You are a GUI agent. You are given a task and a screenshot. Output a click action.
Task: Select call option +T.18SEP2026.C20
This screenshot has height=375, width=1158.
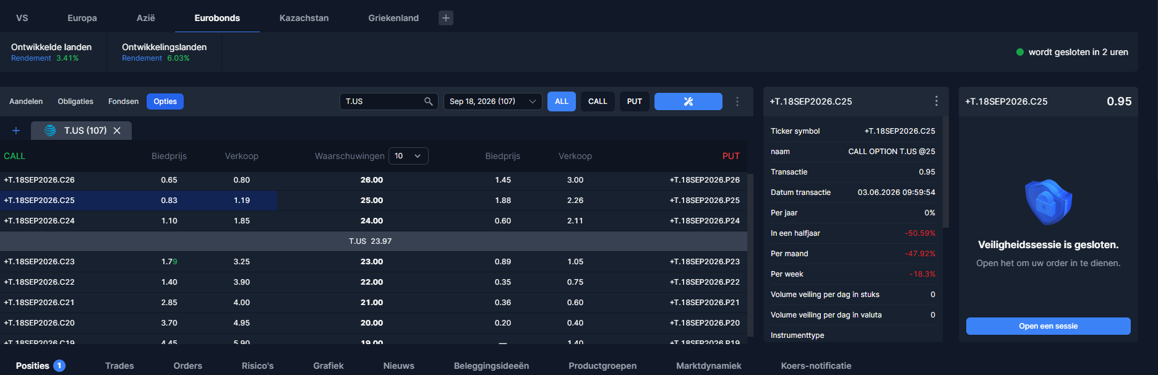39,323
